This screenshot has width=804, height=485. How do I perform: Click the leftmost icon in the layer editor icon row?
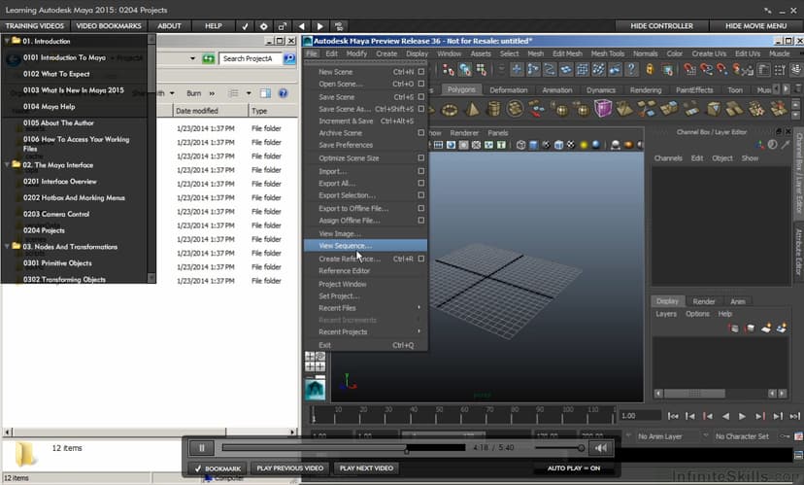coord(734,328)
